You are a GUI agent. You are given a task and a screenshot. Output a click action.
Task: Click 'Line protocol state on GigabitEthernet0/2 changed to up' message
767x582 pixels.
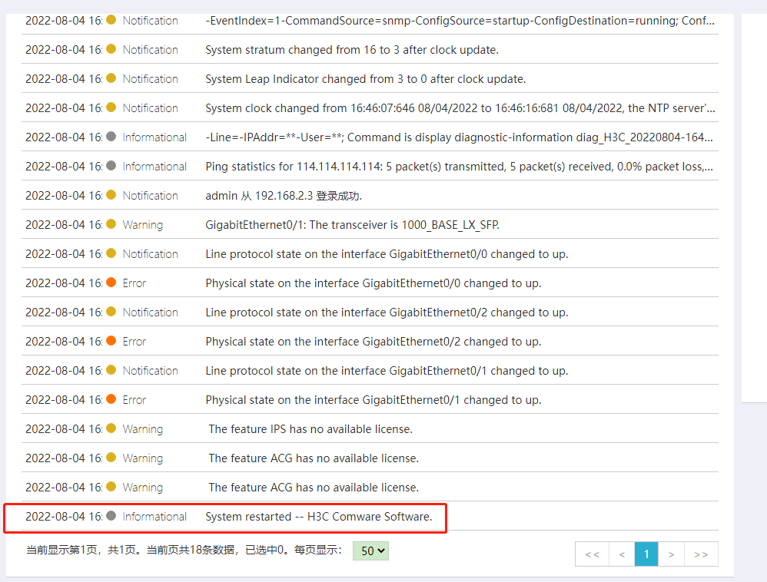387,312
